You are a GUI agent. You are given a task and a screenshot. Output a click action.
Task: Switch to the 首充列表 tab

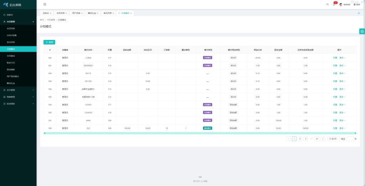point(107,13)
